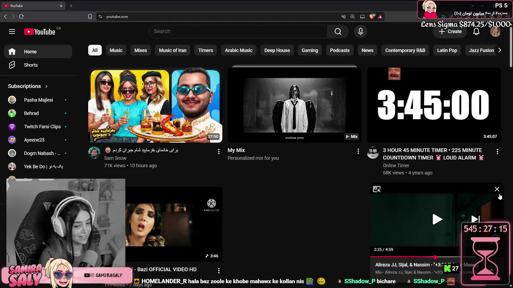
Task: Open the account avatar menu
Action: click(x=495, y=32)
